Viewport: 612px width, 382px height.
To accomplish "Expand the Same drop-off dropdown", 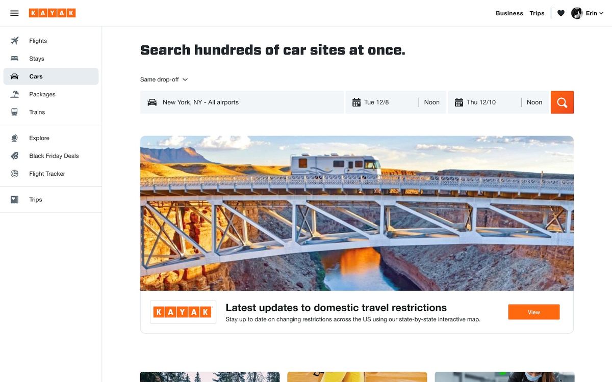I will pyautogui.click(x=164, y=79).
